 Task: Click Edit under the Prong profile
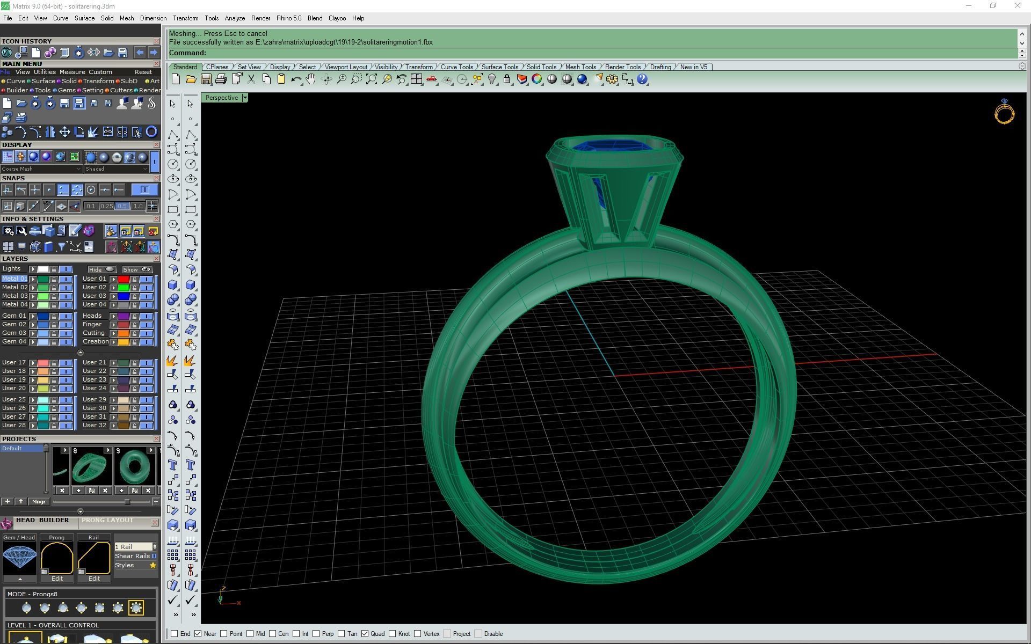pos(57,579)
